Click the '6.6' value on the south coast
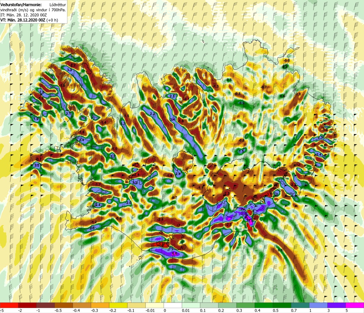Image resolution: width=364 pixels, height=313 pixels. (175, 253)
